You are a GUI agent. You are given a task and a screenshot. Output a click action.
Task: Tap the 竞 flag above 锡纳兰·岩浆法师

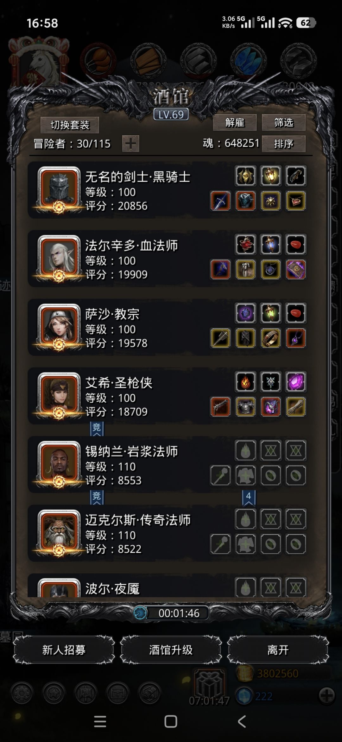[x=97, y=429]
